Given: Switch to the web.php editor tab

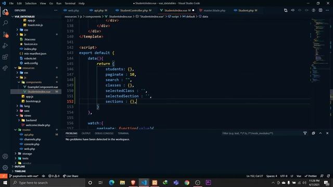Looking at the screenshot, I should coord(73,10).
